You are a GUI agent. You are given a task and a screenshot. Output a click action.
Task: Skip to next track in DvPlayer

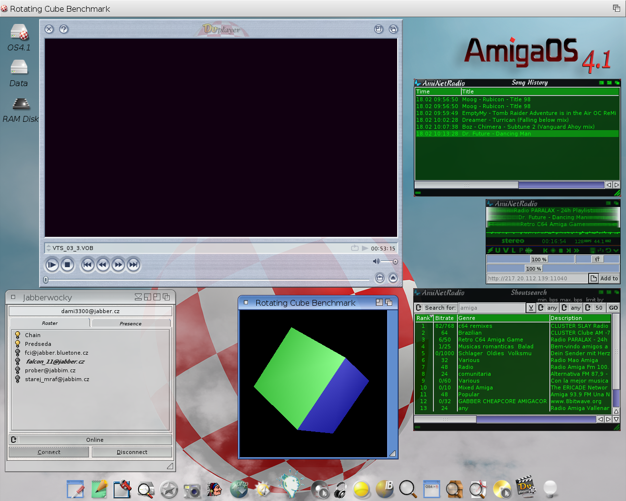(134, 265)
